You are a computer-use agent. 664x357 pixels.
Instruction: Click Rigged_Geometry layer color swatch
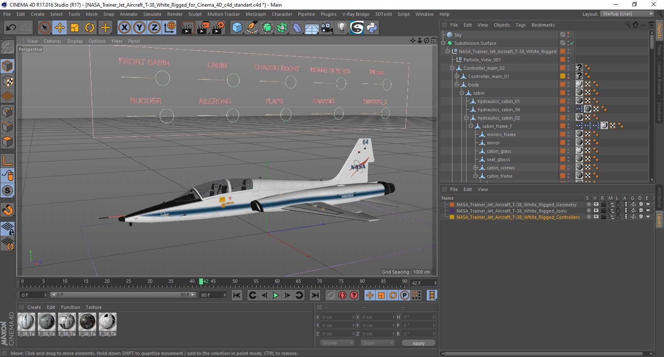point(452,205)
